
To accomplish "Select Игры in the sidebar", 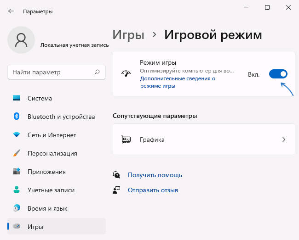I will click(36, 227).
